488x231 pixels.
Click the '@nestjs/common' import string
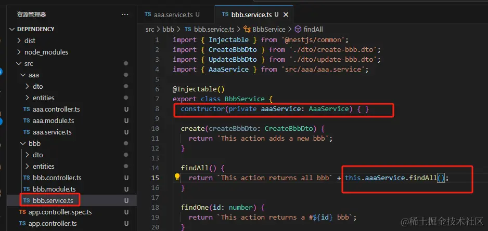313,40
